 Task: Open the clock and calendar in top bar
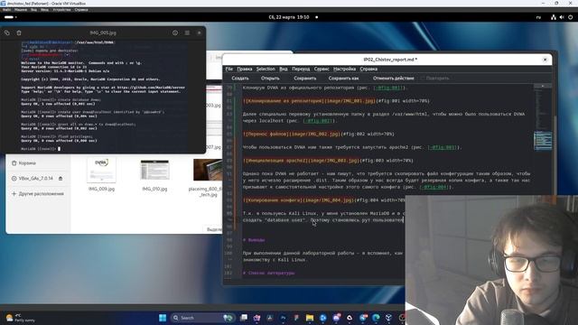[x=289, y=17]
